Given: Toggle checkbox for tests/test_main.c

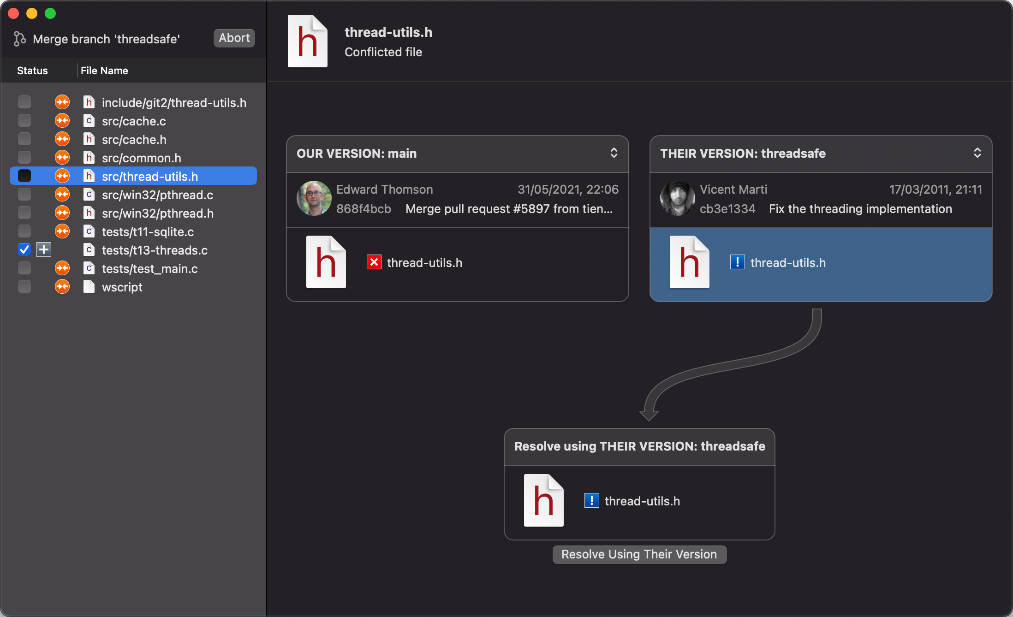Looking at the screenshot, I should click(24, 268).
